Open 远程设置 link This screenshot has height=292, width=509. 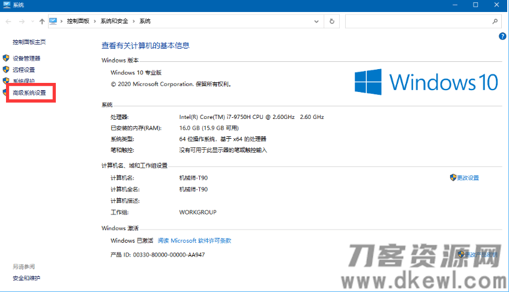(x=23, y=70)
